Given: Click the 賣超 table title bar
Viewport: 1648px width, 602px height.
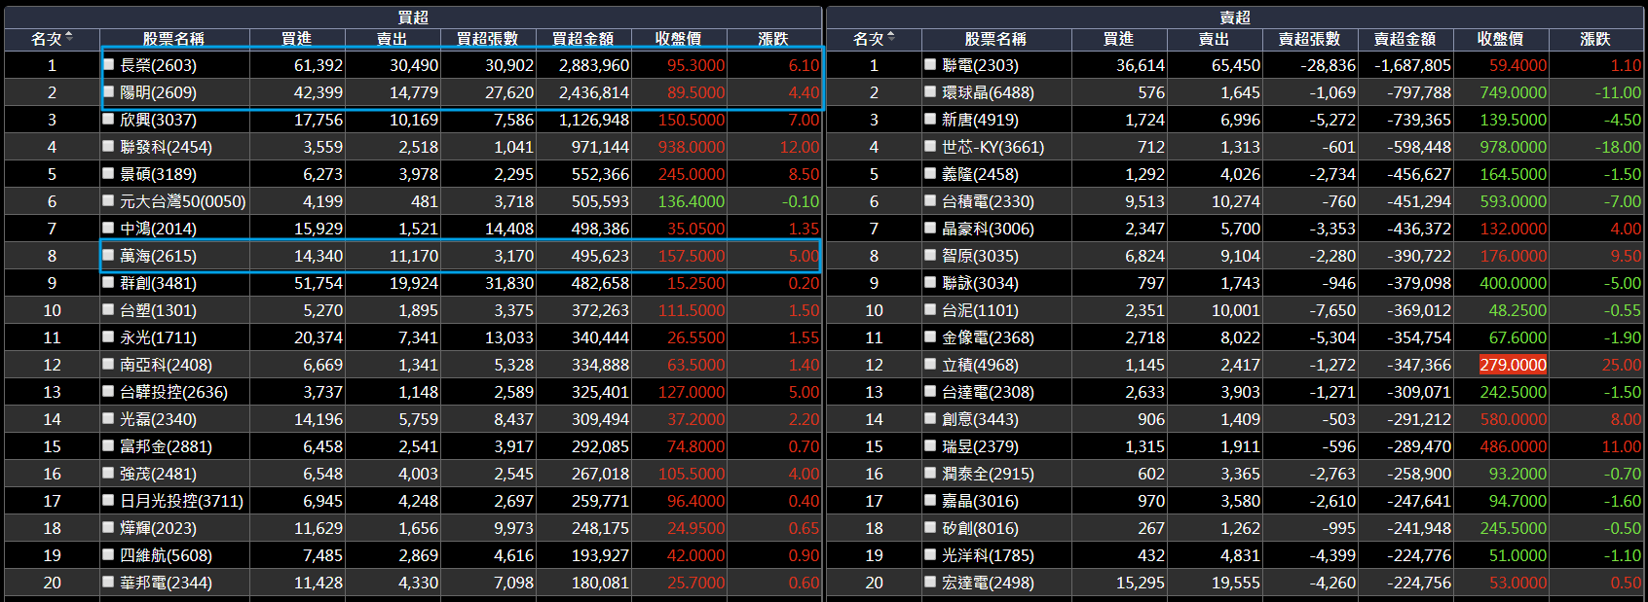Looking at the screenshot, I should click(x=1235, y=18).
